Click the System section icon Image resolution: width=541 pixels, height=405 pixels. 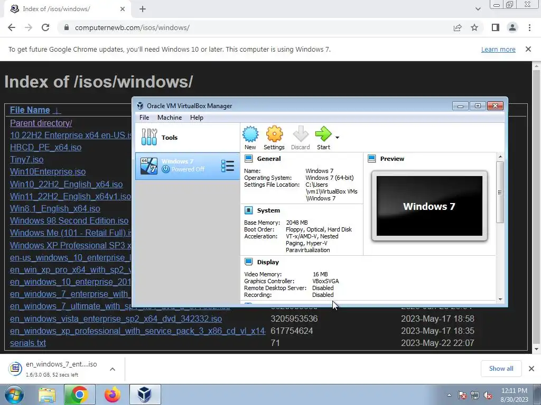tap(248, 210)
